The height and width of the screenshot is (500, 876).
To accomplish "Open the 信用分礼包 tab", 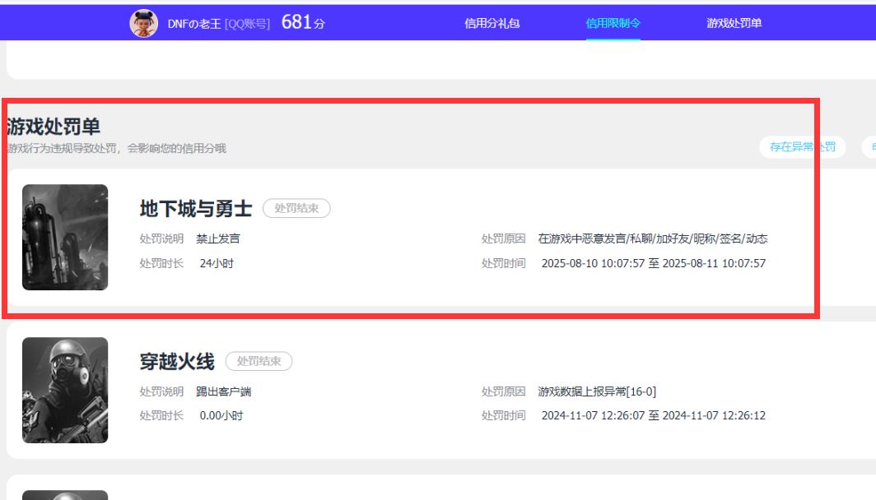I will [492, 23].
